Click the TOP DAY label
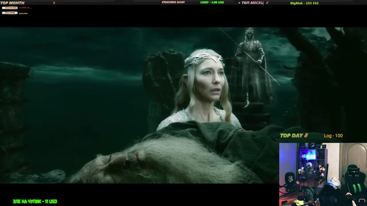Viewport: 367px width, 206px height. click(292, 136)
